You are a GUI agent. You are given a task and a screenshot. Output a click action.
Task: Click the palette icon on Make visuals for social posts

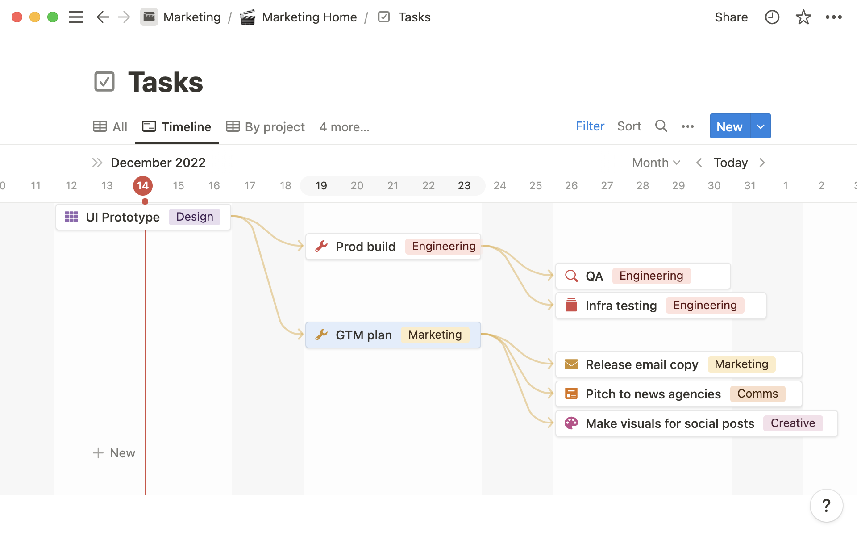coord(571,423)
